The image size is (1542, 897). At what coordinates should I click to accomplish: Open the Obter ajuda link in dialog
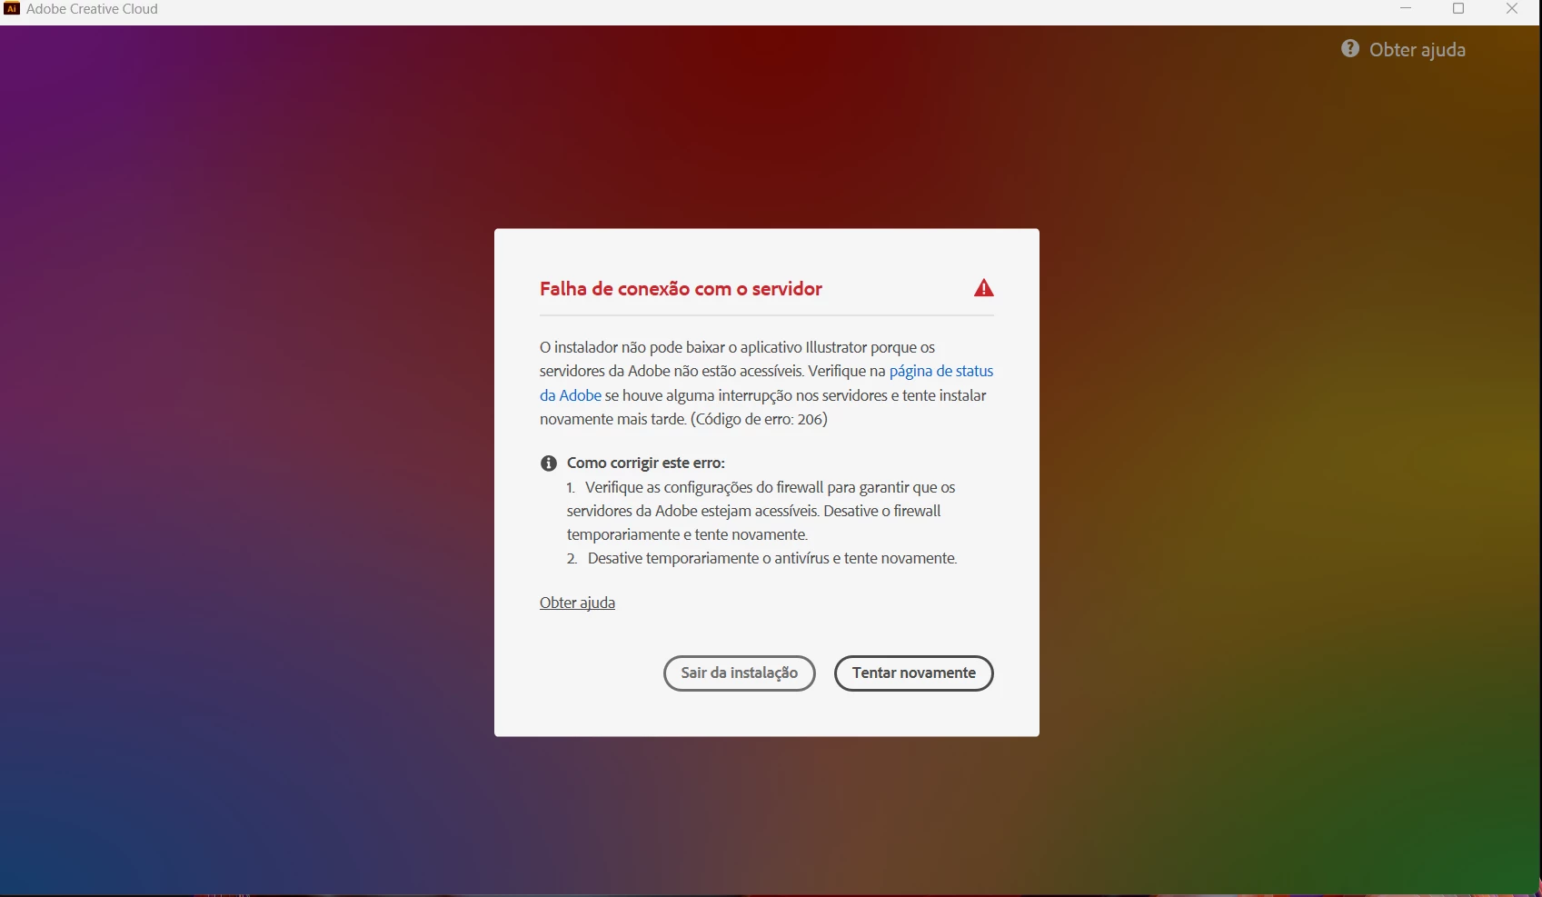(577, 603)
